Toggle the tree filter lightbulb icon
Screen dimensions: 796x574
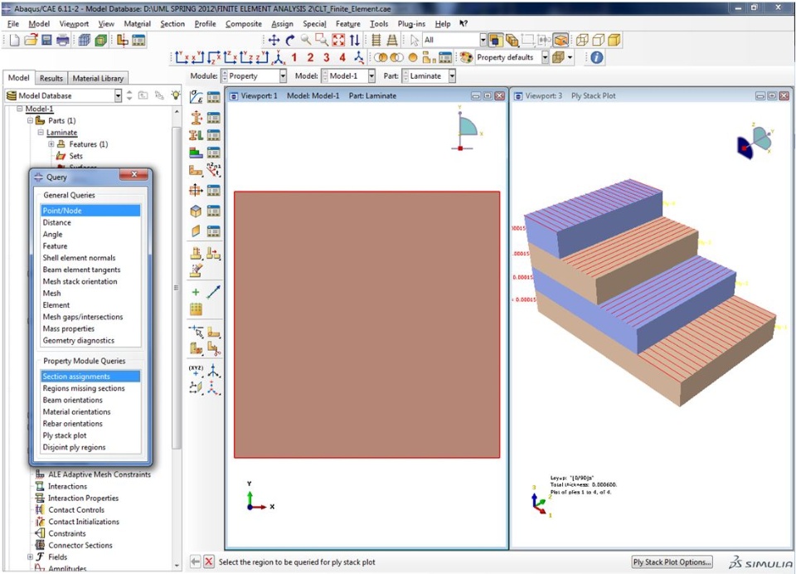(x=176, y=95)
